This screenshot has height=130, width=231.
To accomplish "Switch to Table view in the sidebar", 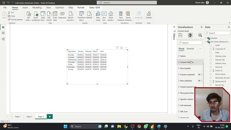I will 3,33.
